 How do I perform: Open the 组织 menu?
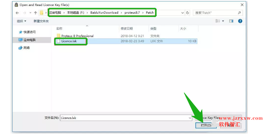21,21
